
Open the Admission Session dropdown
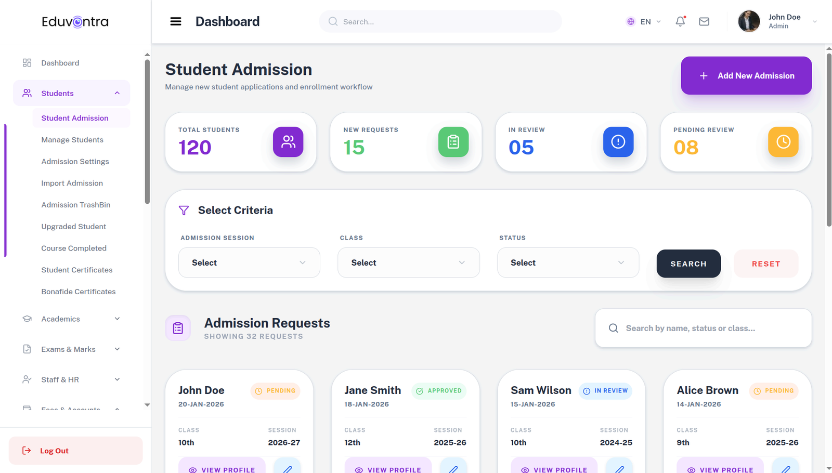(249, 262)
